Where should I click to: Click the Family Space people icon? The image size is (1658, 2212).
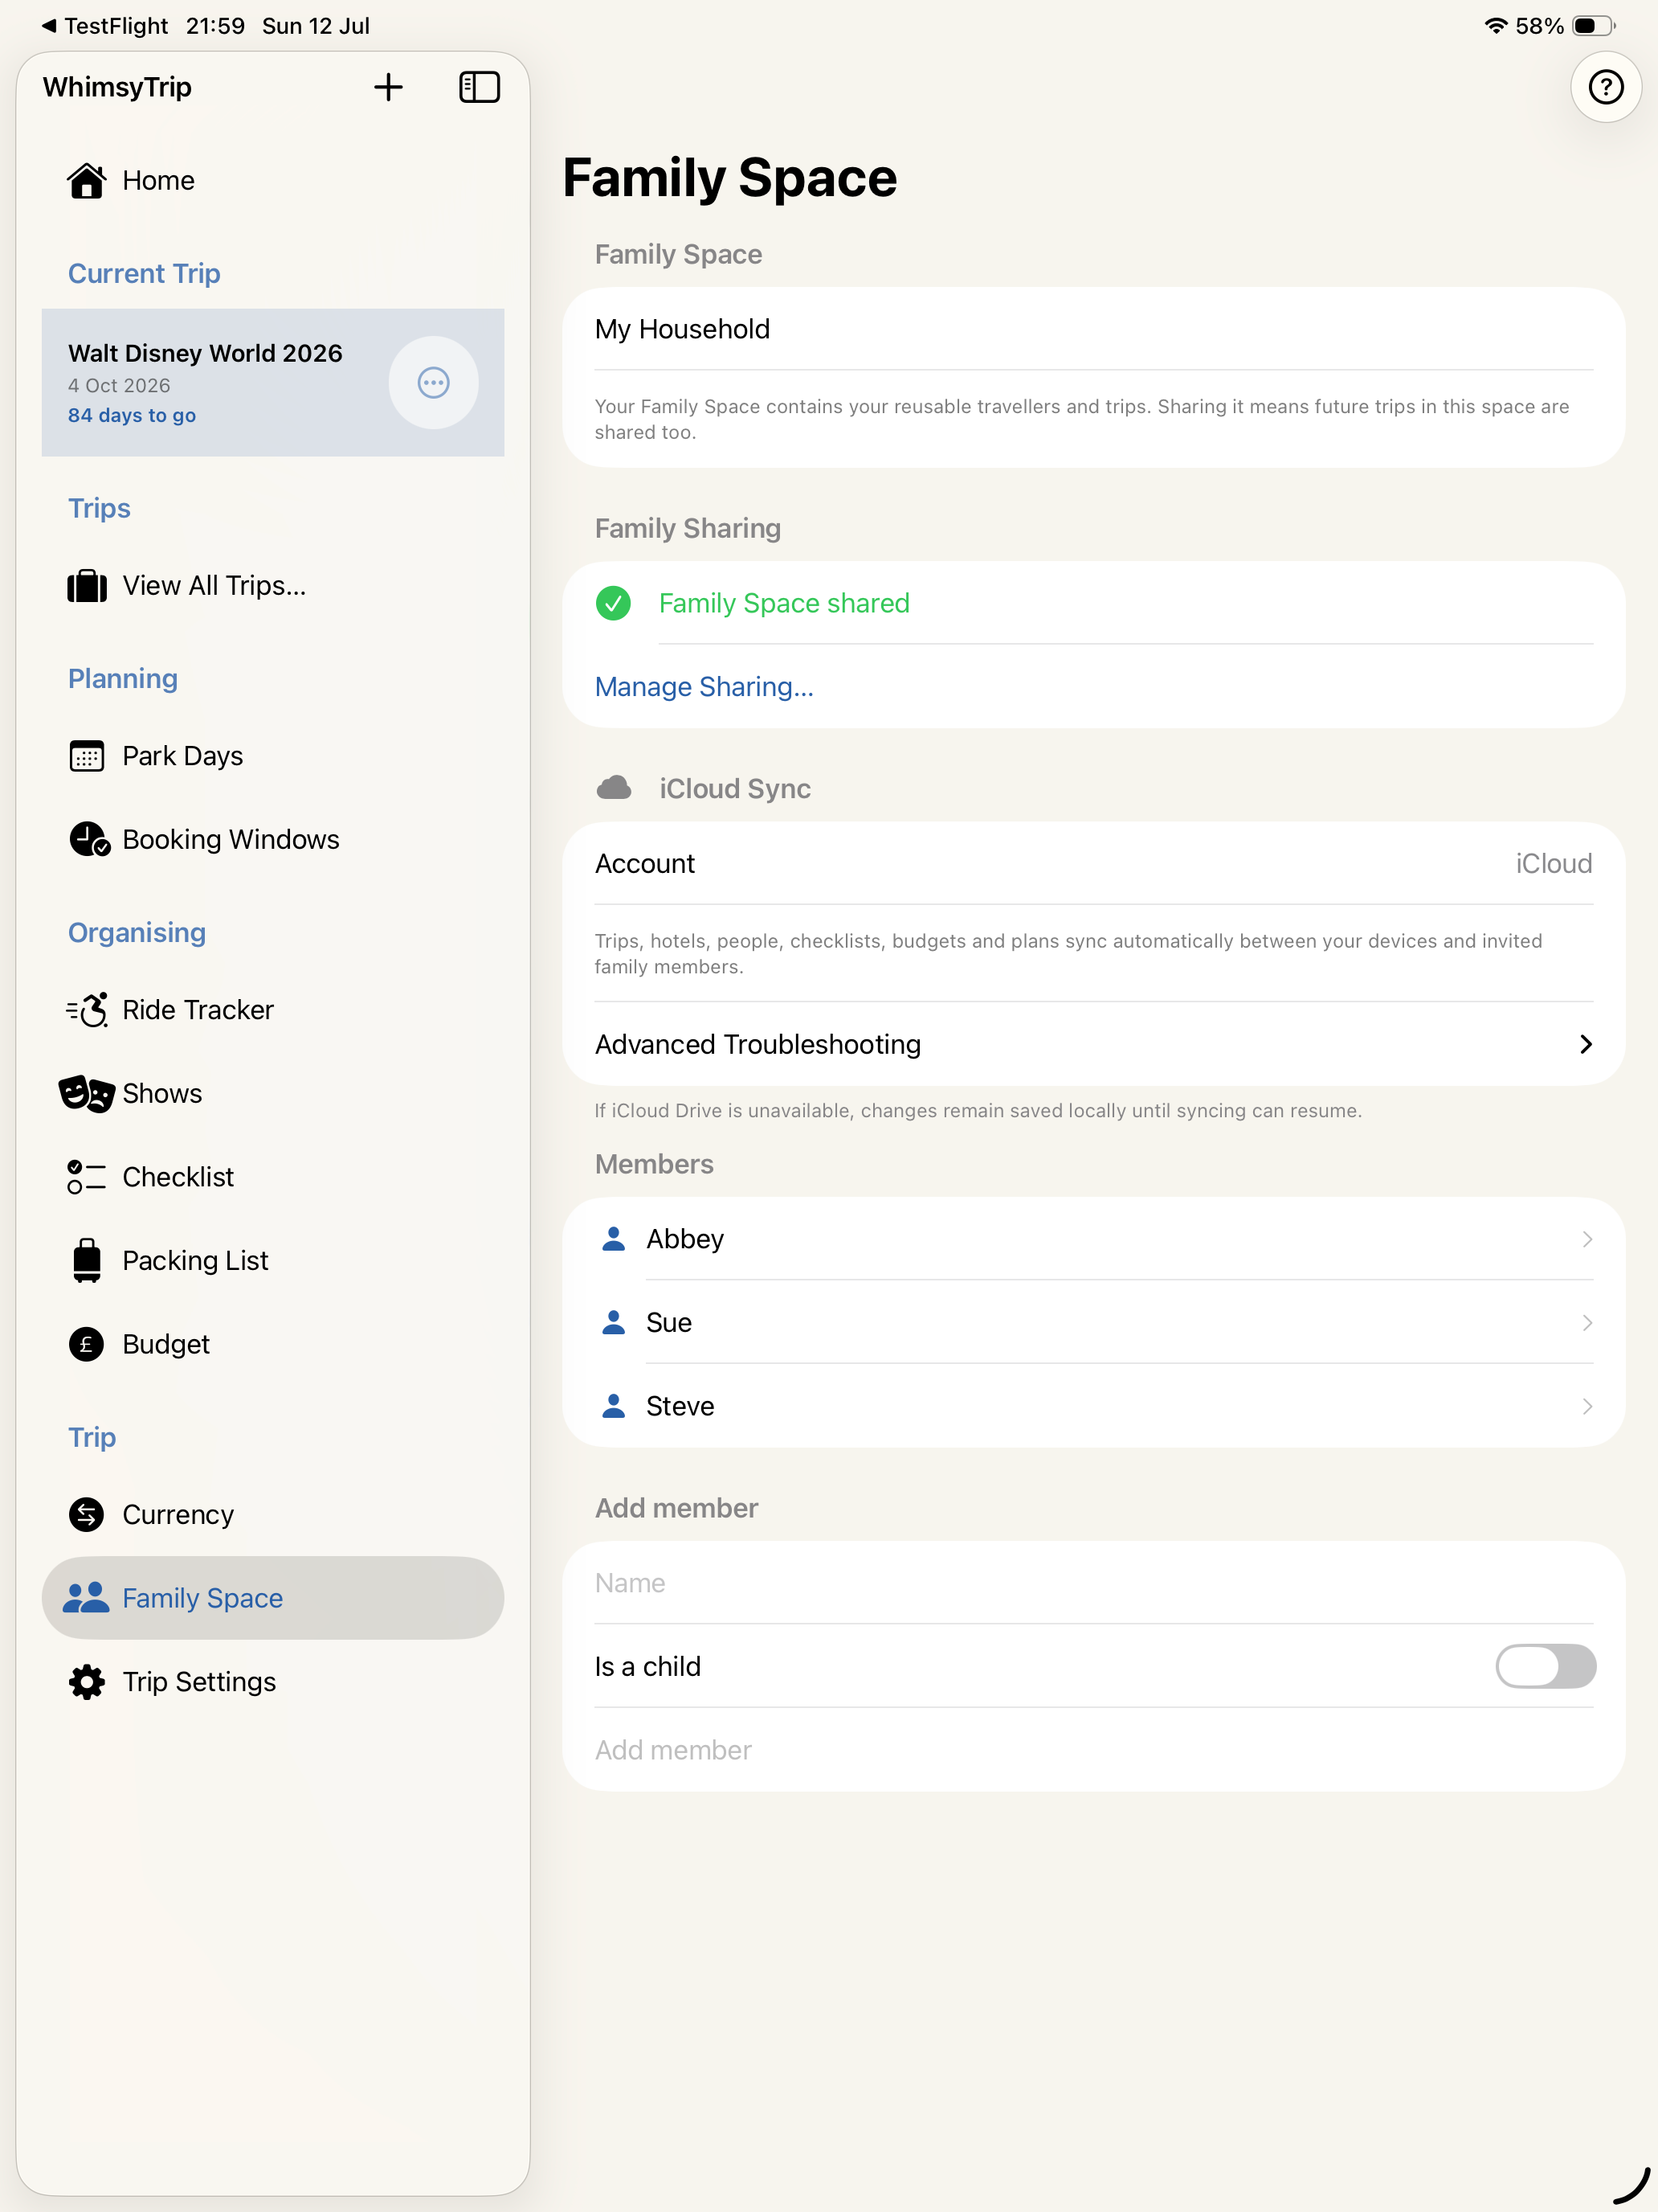[86, 1598]
